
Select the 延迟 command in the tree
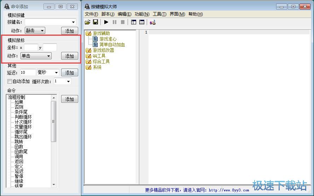tap(19, 171)
